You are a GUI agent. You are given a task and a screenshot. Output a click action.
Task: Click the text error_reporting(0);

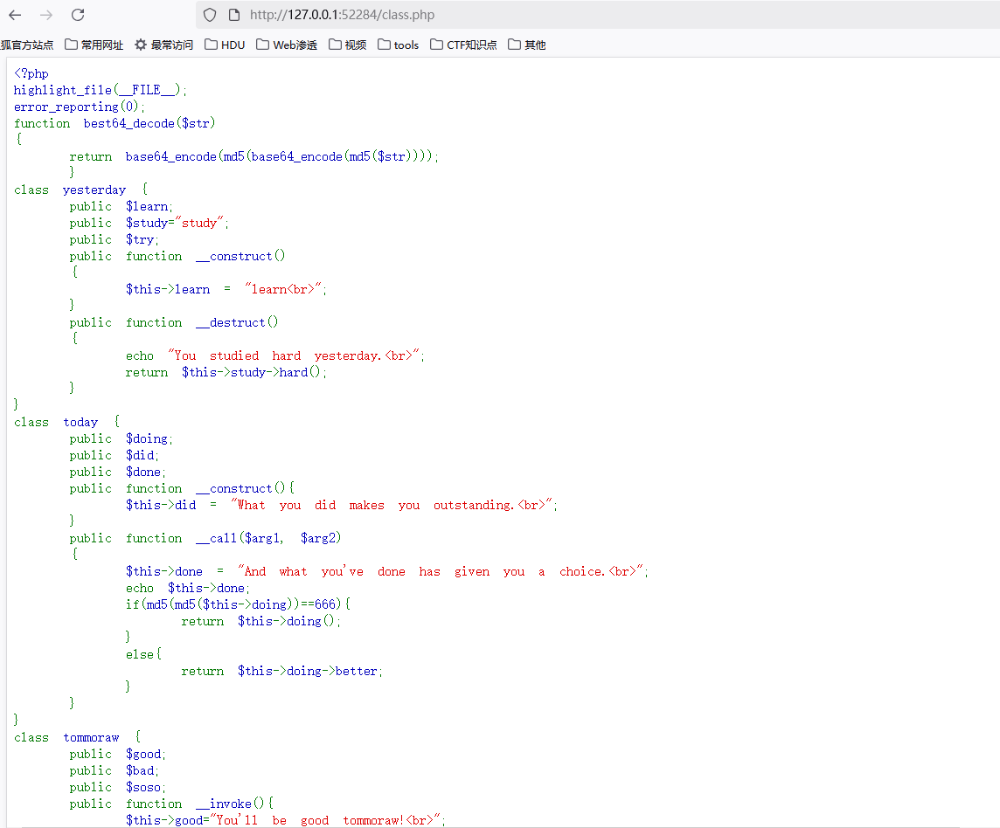coord(79,107)
